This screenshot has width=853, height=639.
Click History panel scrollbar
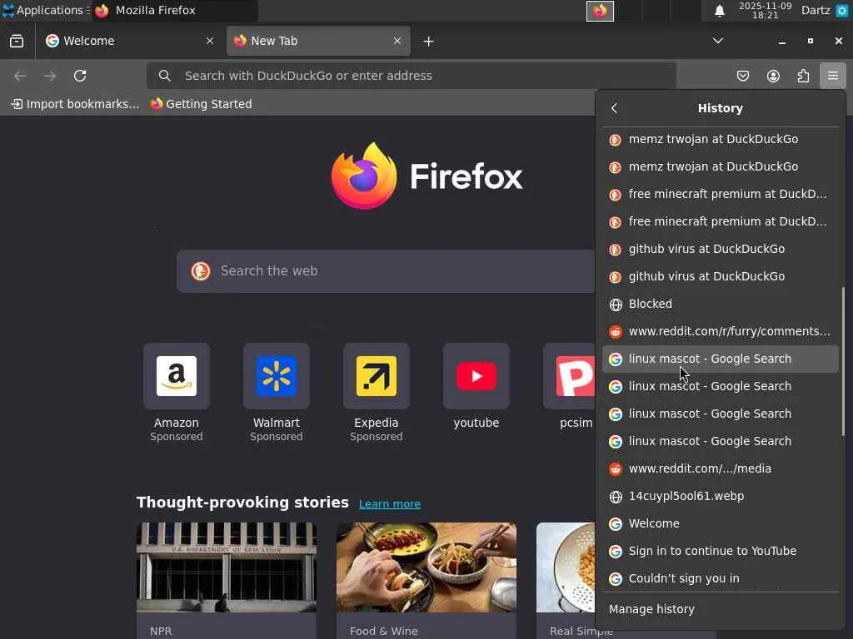843,361
